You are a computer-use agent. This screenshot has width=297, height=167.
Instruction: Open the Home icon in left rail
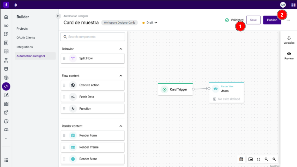pos(6,17)
